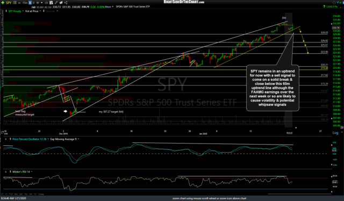Select the pencil drawing tools icon
The height and width of the screenshot is (201, 344).
click(x=56, y=3)
